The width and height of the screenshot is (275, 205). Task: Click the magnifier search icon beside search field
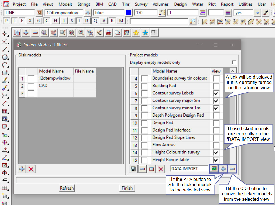click(192, 21)
